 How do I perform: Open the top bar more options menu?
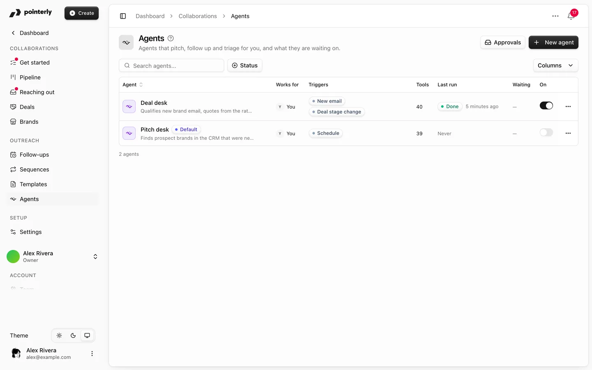(555, 16)
